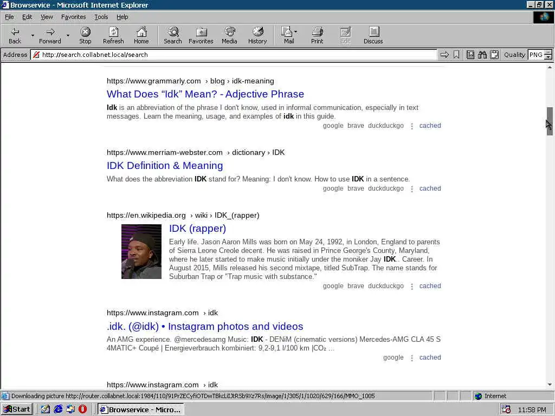The width and height of the screenshot is (555, 416).
Task: Click 'https://en.wikipedia.org' URL text
Action: 146,216
